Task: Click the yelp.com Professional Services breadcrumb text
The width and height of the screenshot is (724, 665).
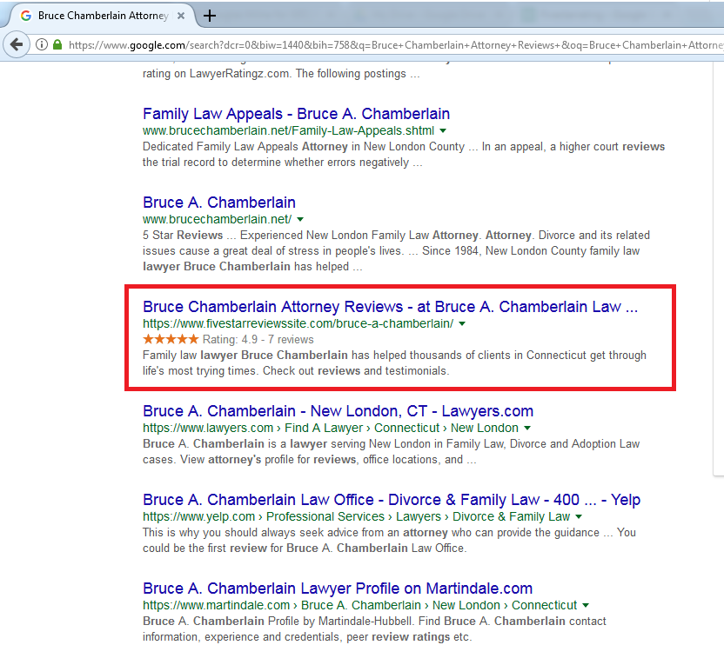Action: pos(357,516)
